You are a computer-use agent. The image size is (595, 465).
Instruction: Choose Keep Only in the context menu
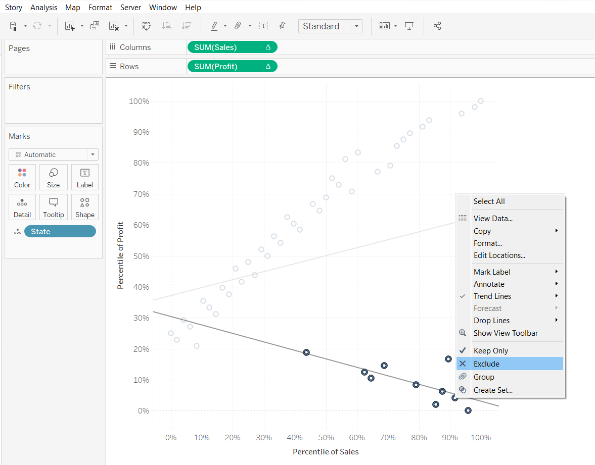tap(490, 351)
